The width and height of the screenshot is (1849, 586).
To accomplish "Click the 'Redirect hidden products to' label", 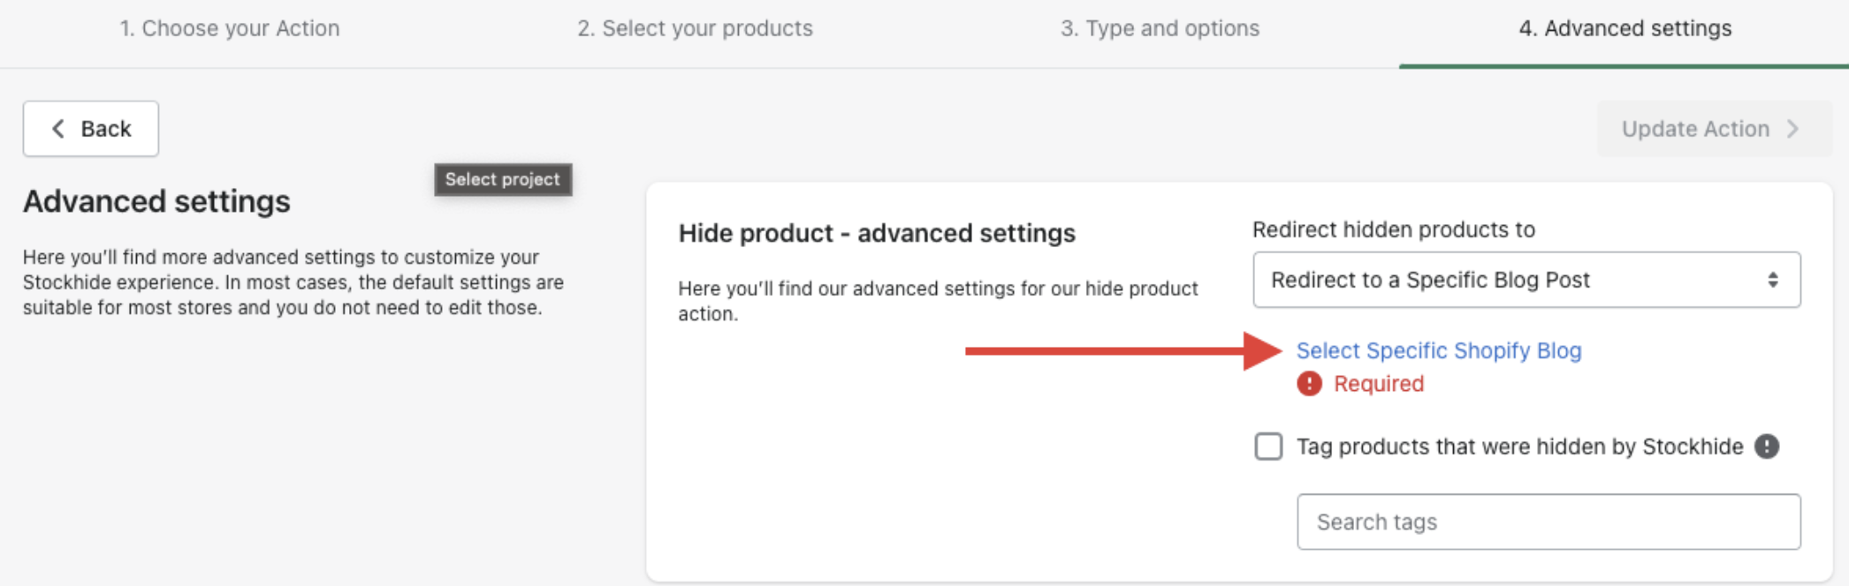I will pyautogui.click(x=1393, y=229).
